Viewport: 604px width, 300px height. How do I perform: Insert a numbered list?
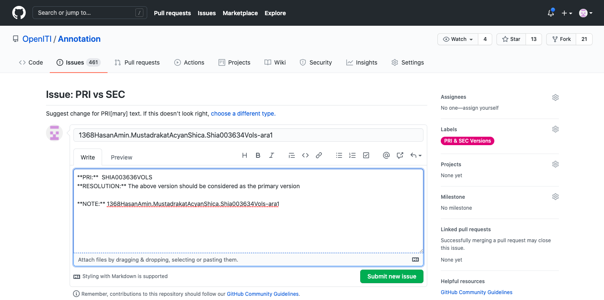[353, 155]
